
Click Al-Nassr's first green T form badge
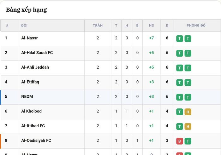coord(179,38)
